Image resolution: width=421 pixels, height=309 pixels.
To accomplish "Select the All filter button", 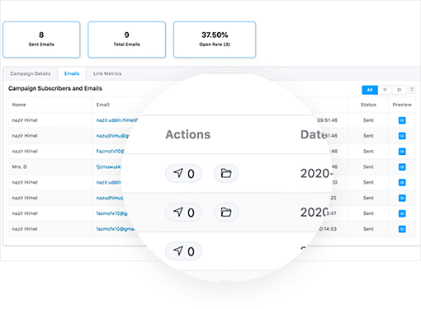I will (370, 90).
